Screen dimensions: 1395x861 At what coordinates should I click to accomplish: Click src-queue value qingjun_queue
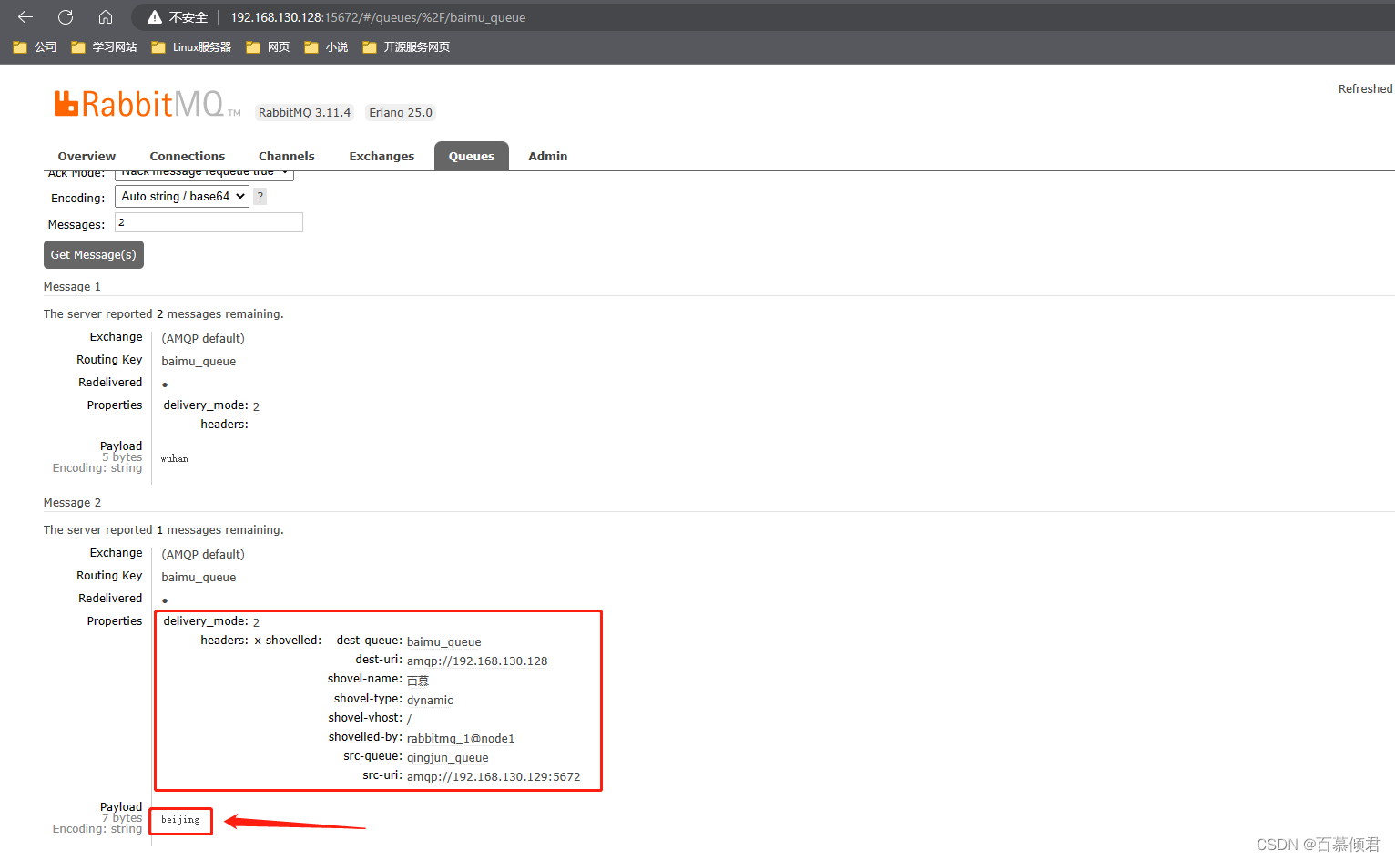tap(448, 758)
